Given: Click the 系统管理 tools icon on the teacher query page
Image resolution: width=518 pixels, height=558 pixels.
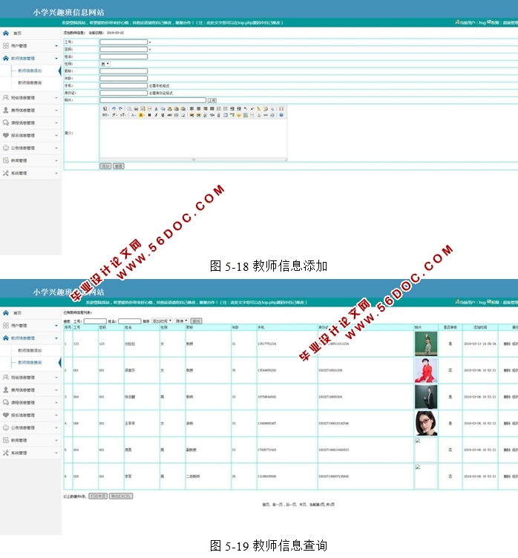Looking at the screenshot, I should (6, 452).
